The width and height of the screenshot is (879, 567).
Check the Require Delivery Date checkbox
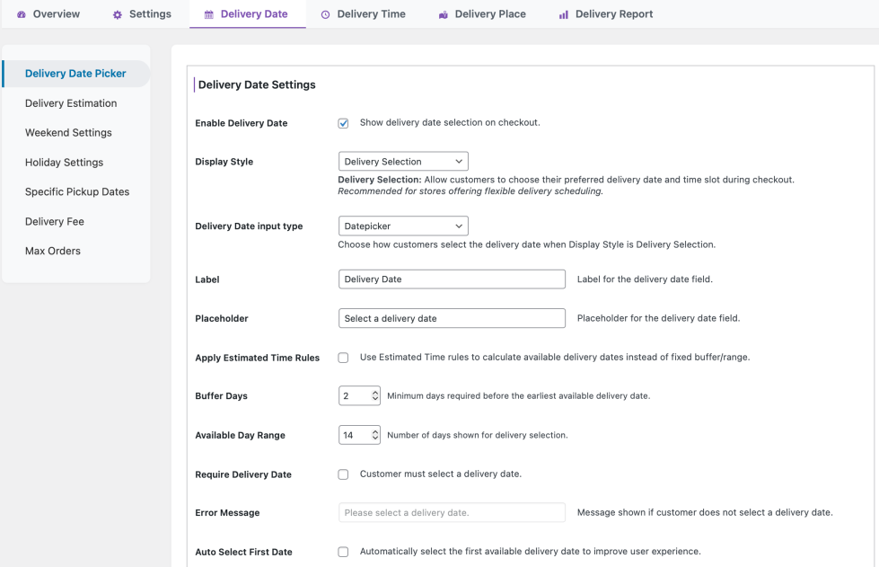point(343,474)
